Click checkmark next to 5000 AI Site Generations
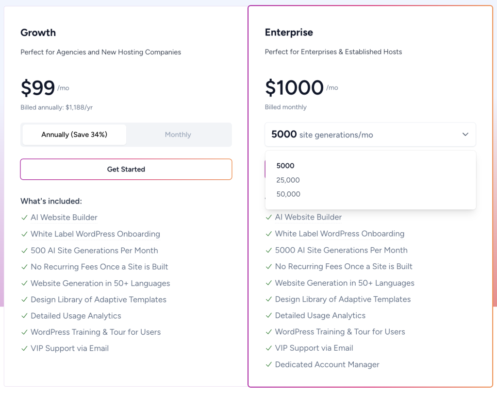 (269, 250)
